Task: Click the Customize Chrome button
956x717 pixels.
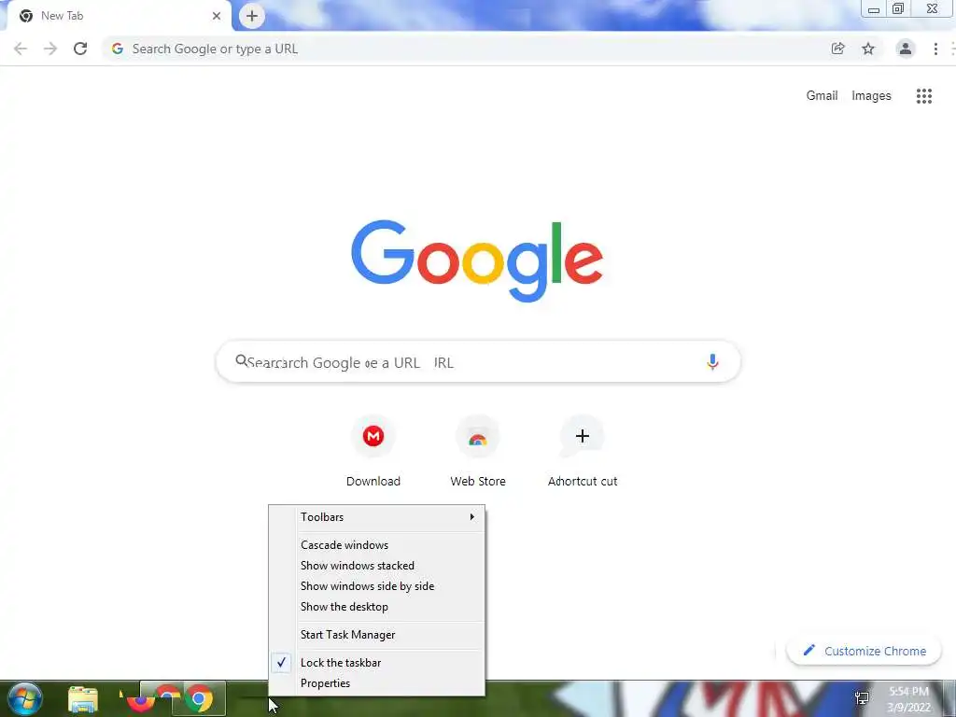Action: [864, 651]
